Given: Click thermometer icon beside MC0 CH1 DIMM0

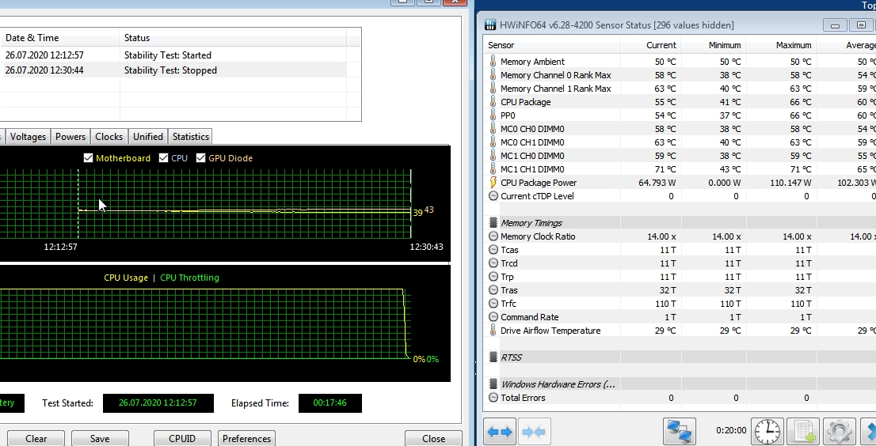Looking at the screenshot, I should coord(493,142).
